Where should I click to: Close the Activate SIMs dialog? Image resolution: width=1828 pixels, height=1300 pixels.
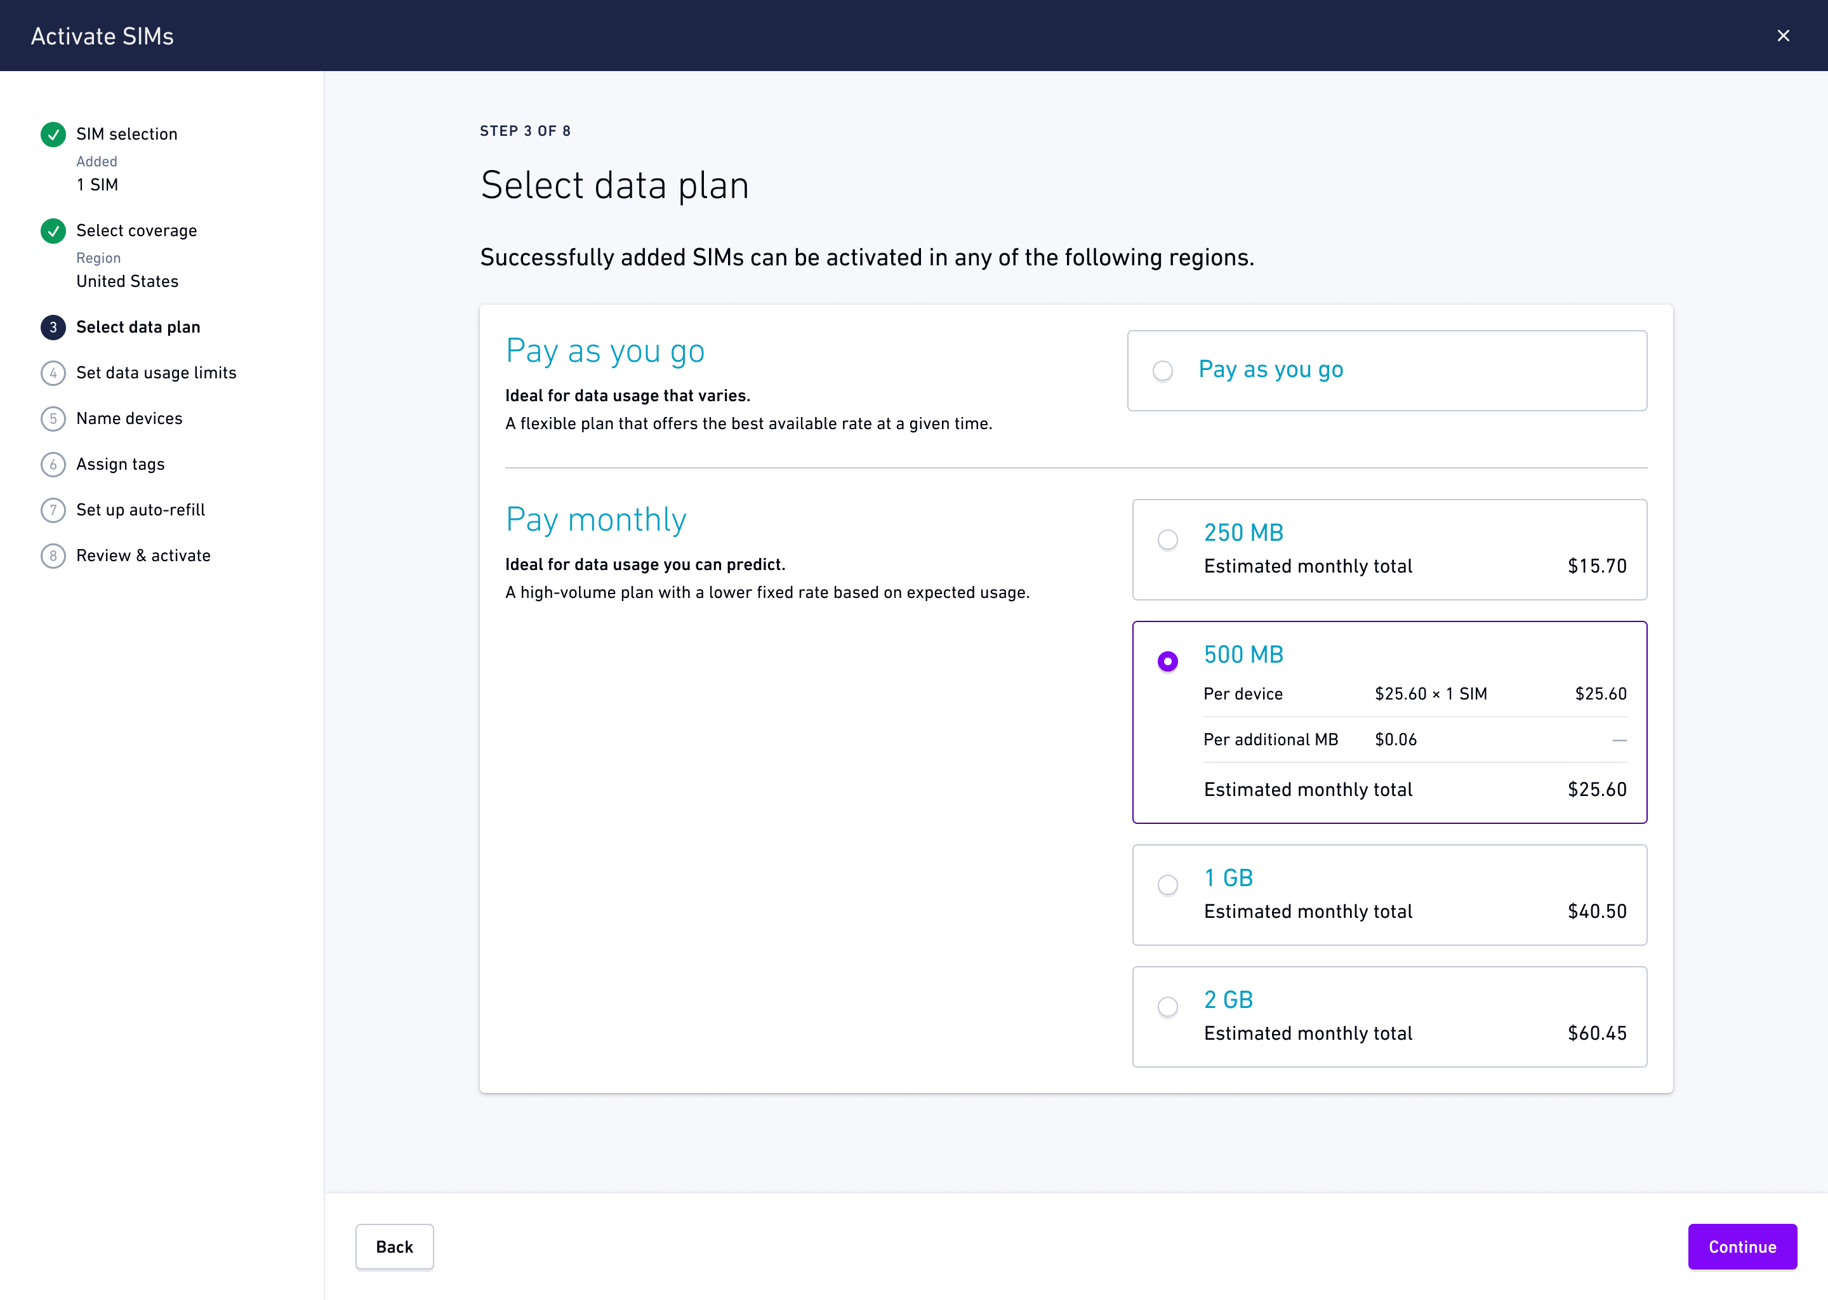coord(1783,36)
